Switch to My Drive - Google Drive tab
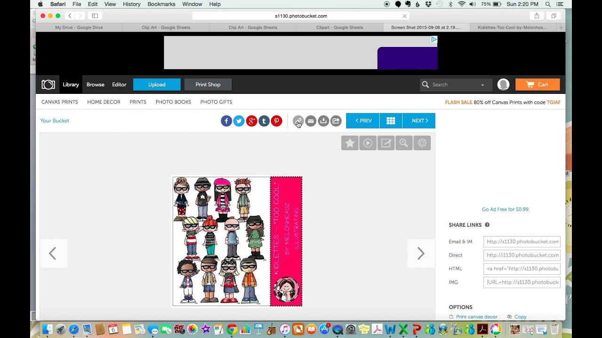602x338 pixels. pos(79,28)
